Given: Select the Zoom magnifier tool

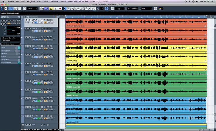Looking at the screenshot, I should click(78, 9).
